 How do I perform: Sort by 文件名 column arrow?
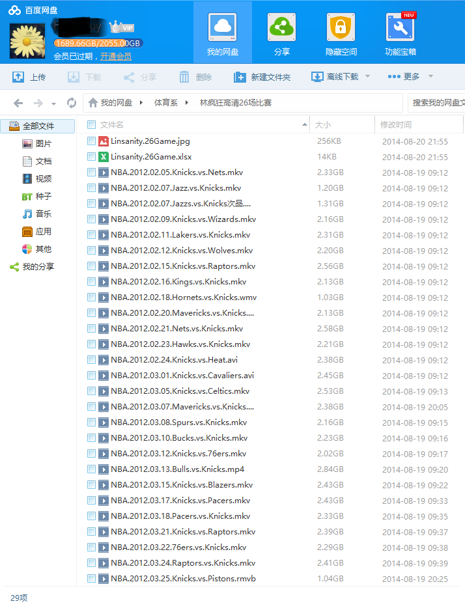(304, 124)
